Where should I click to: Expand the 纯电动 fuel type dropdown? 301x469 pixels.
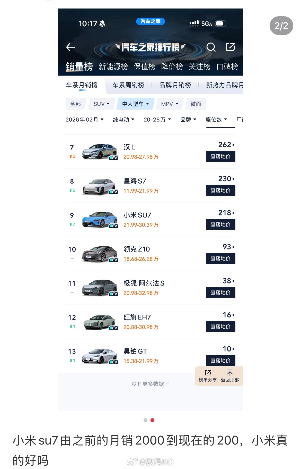point(123,120)
